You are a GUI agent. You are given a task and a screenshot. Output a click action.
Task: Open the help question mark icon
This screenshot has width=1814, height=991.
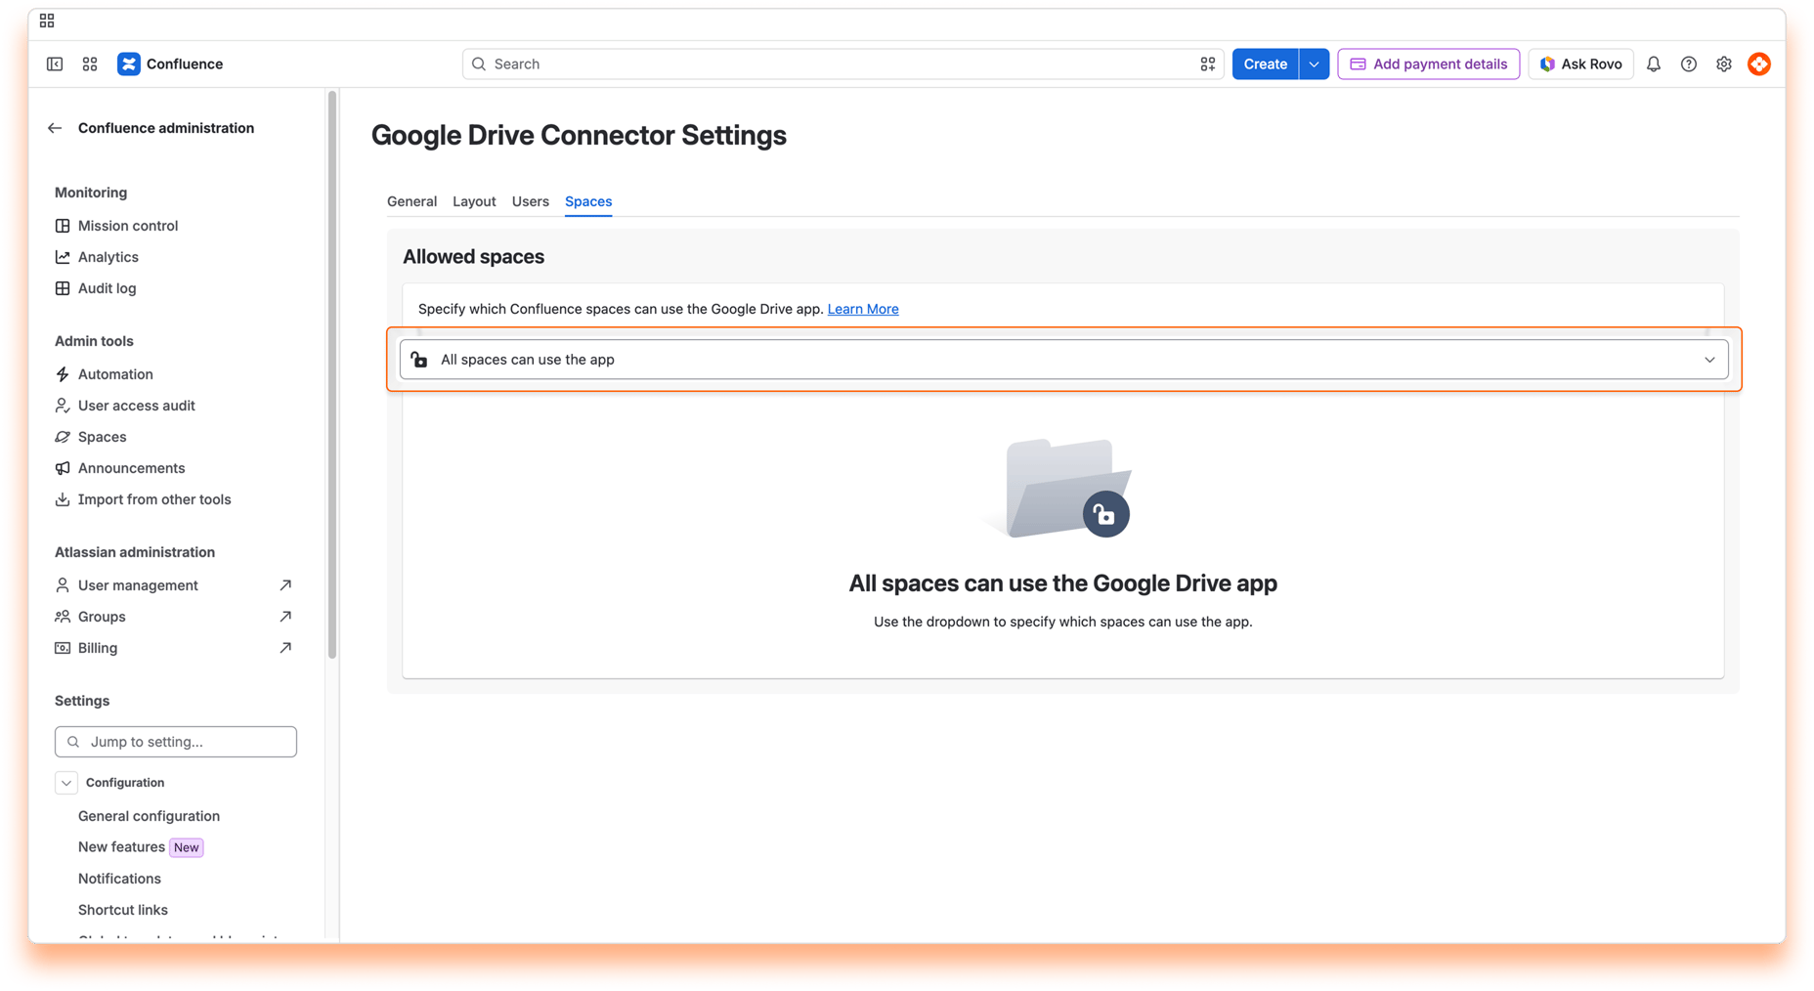(1689, 64)
